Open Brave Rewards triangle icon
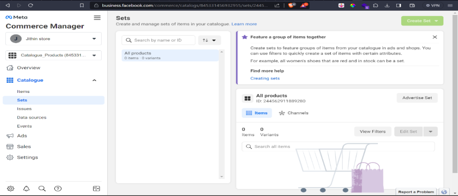The image size is (458, 196). pyautogui.click(x=304, y=5)
